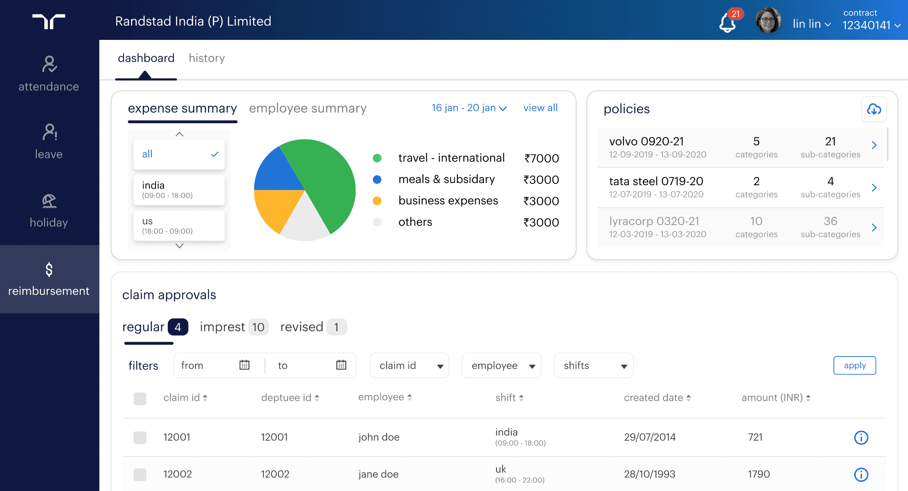Screen dimensions: 908x491
Task: Select the regular claims tab
Action: 155,327
